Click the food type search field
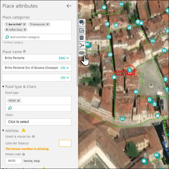 point(38,108)
